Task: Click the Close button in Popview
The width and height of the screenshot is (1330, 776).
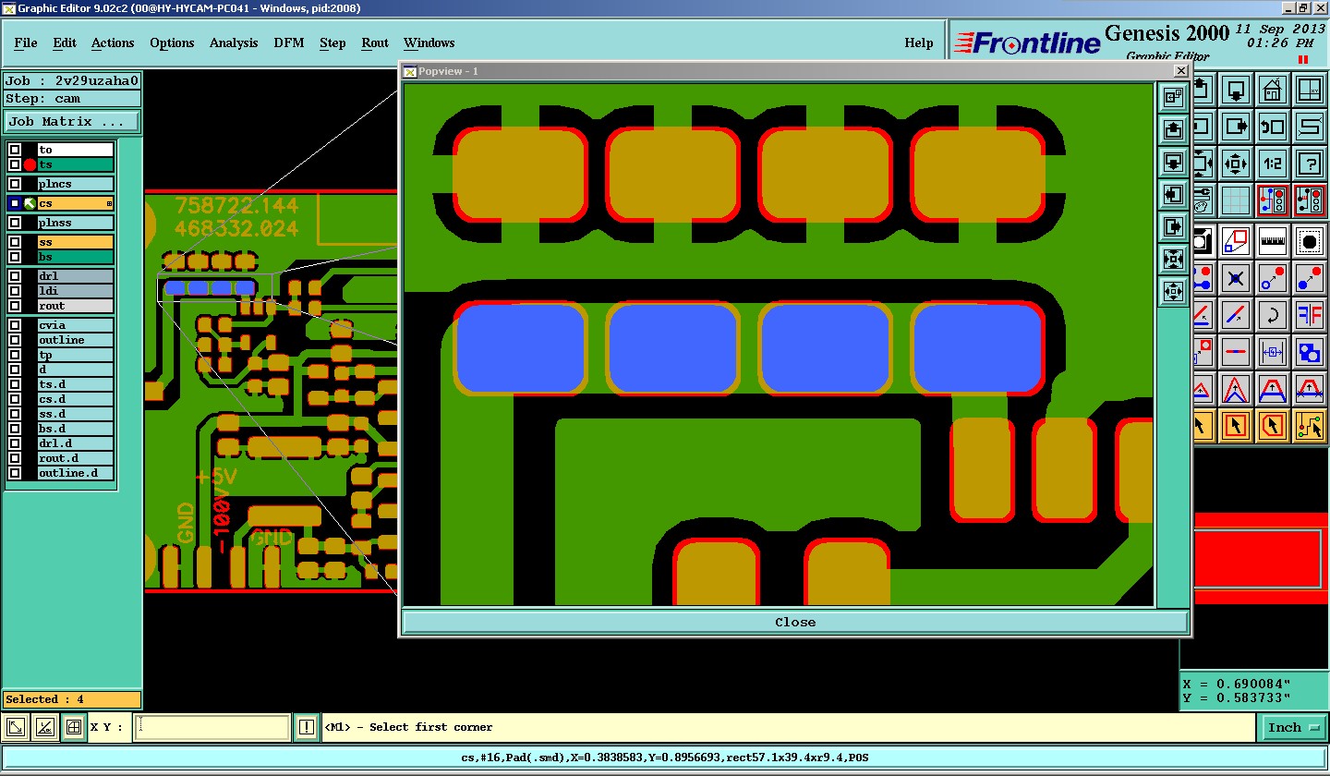Action: pos(795,622)
